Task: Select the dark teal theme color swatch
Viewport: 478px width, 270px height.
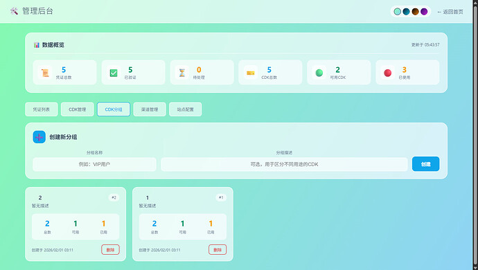Action: click(406, 12)
